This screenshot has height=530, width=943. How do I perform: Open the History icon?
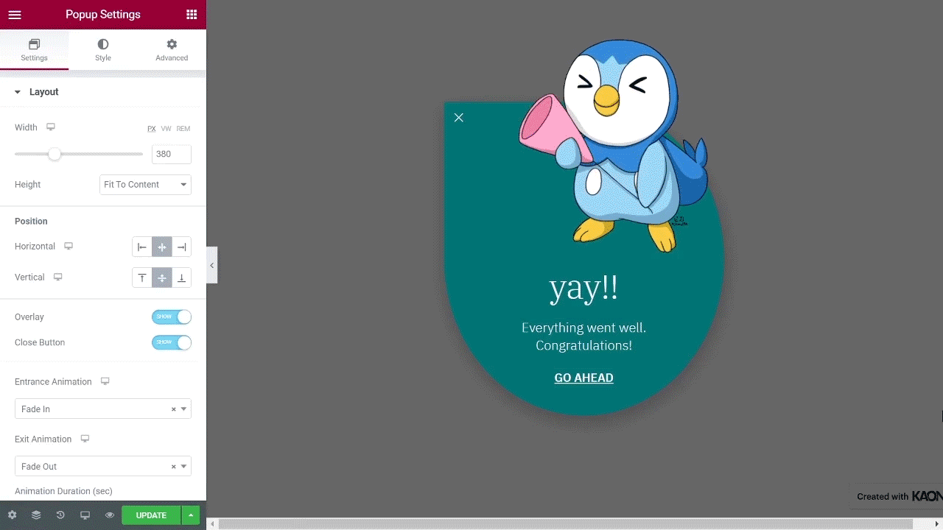(60, 515)
